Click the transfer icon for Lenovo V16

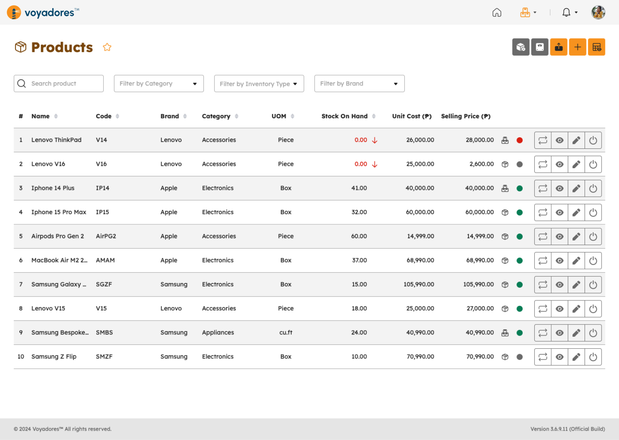click(x=543, y=164)
